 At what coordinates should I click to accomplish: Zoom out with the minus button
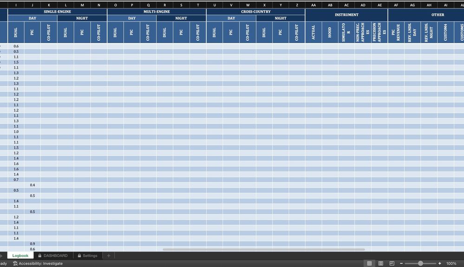[401, 263]
